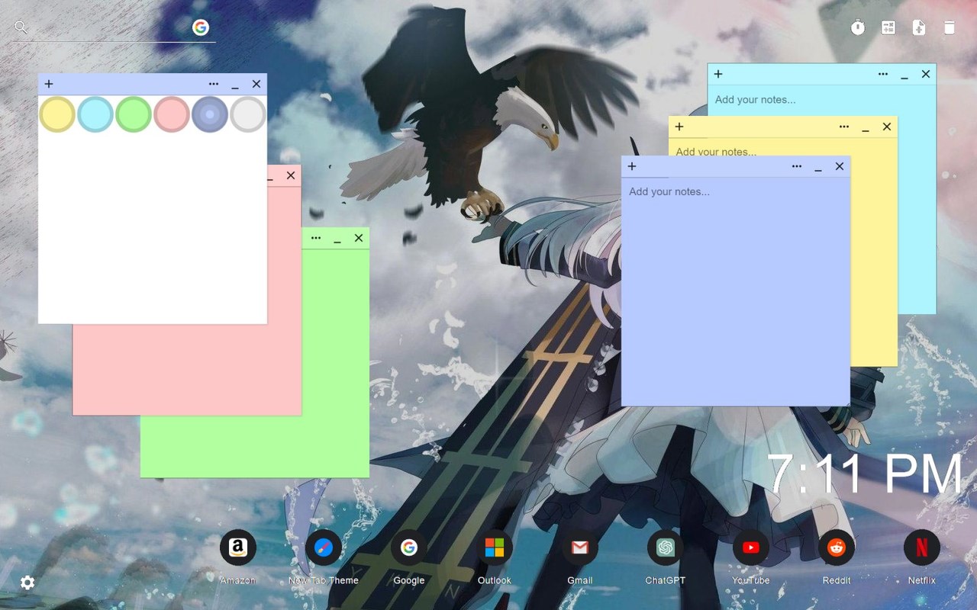The width and height of the screenshot is (977, 610).
Task: Add a note with the cyan note's plus icon
Action: (718, 74)
